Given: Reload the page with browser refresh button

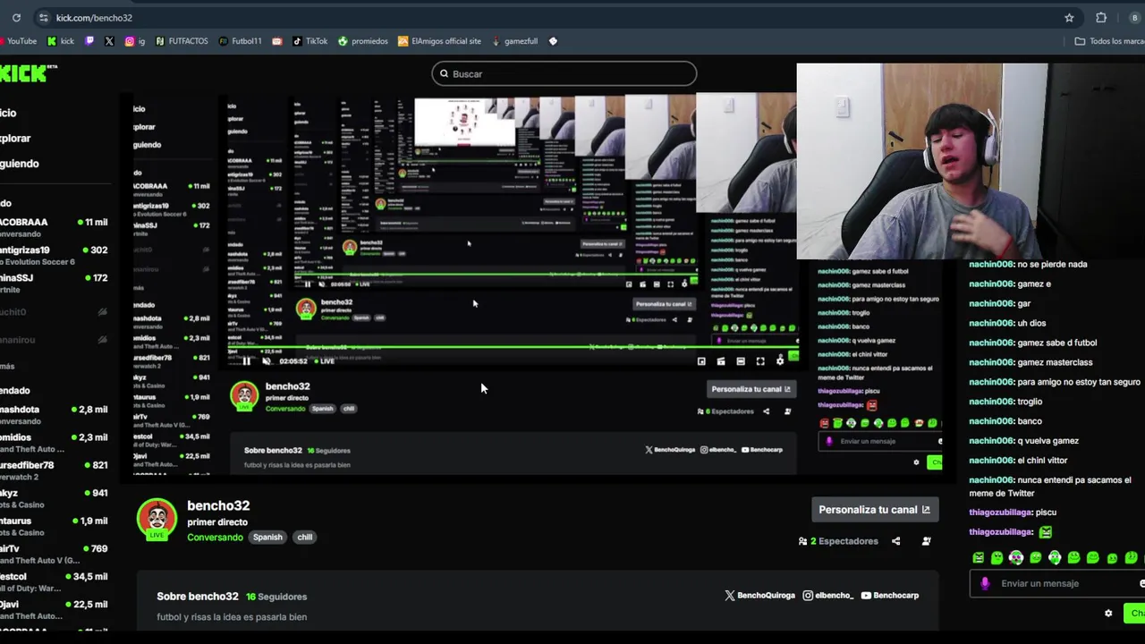Looking at the screenshot, I should click(16, 18).
